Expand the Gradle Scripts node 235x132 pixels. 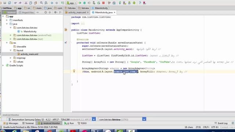click(x=3, y=65)
